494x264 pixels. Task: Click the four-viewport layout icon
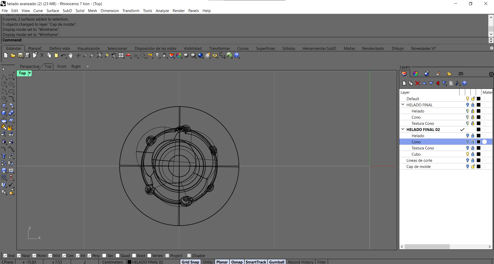(x=121, y=55)
